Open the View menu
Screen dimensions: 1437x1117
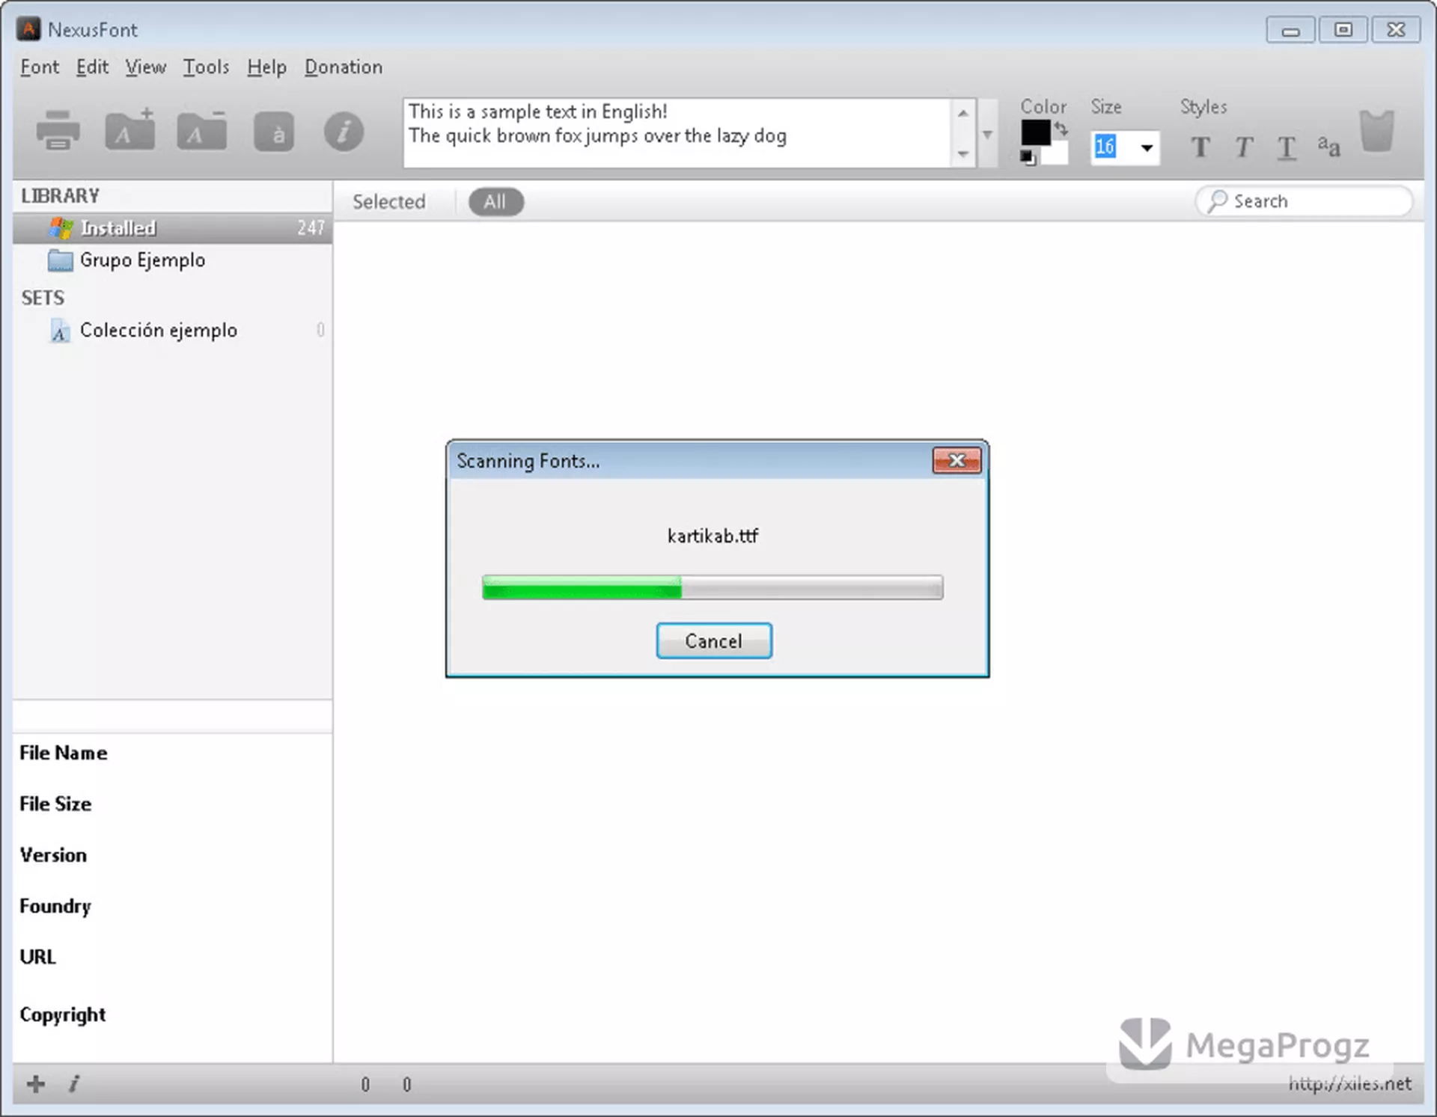point(145,67)
